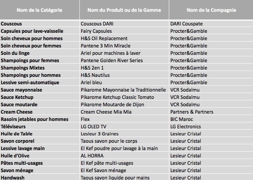The image size is (253, 180).
Task: Select Pantene Golden River Series cell
Action: (124, 60)
